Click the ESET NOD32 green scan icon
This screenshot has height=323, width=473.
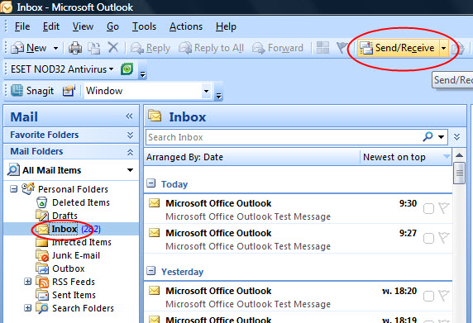[x=127, y=69]
